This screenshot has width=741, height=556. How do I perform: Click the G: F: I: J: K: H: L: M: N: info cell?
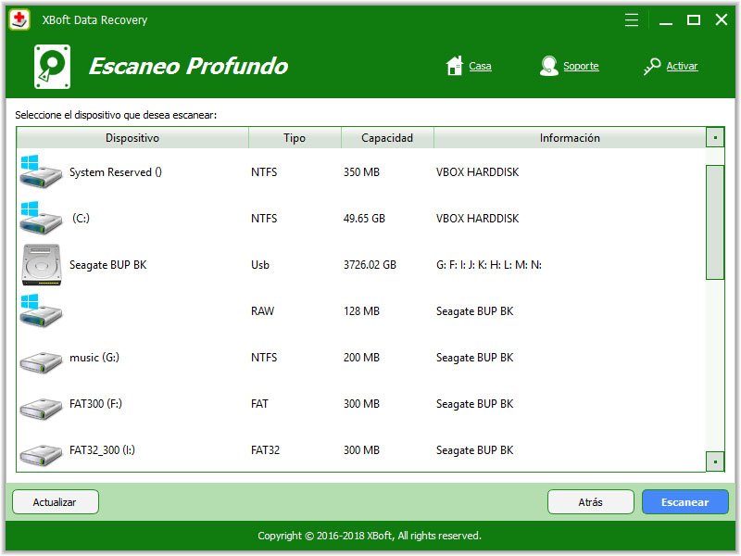pyautogui.click(x=489, y=265)
